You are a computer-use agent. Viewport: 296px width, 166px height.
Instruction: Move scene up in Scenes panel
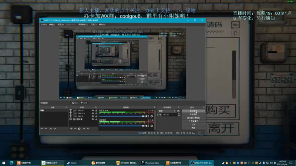51,129
